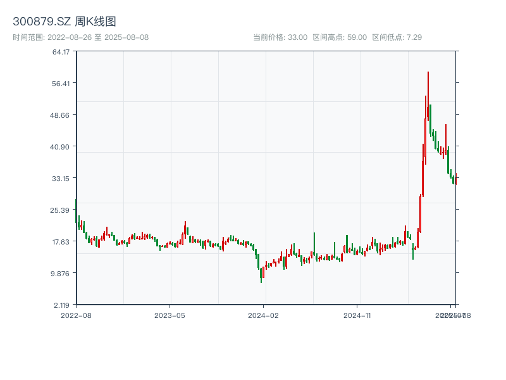Click the y-axis label 17.63

(61, 242)
